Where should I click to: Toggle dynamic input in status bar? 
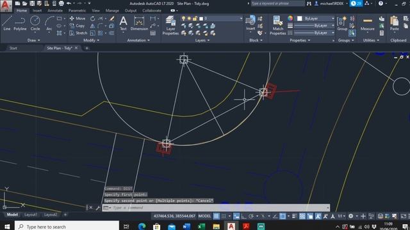pos(236,216)
